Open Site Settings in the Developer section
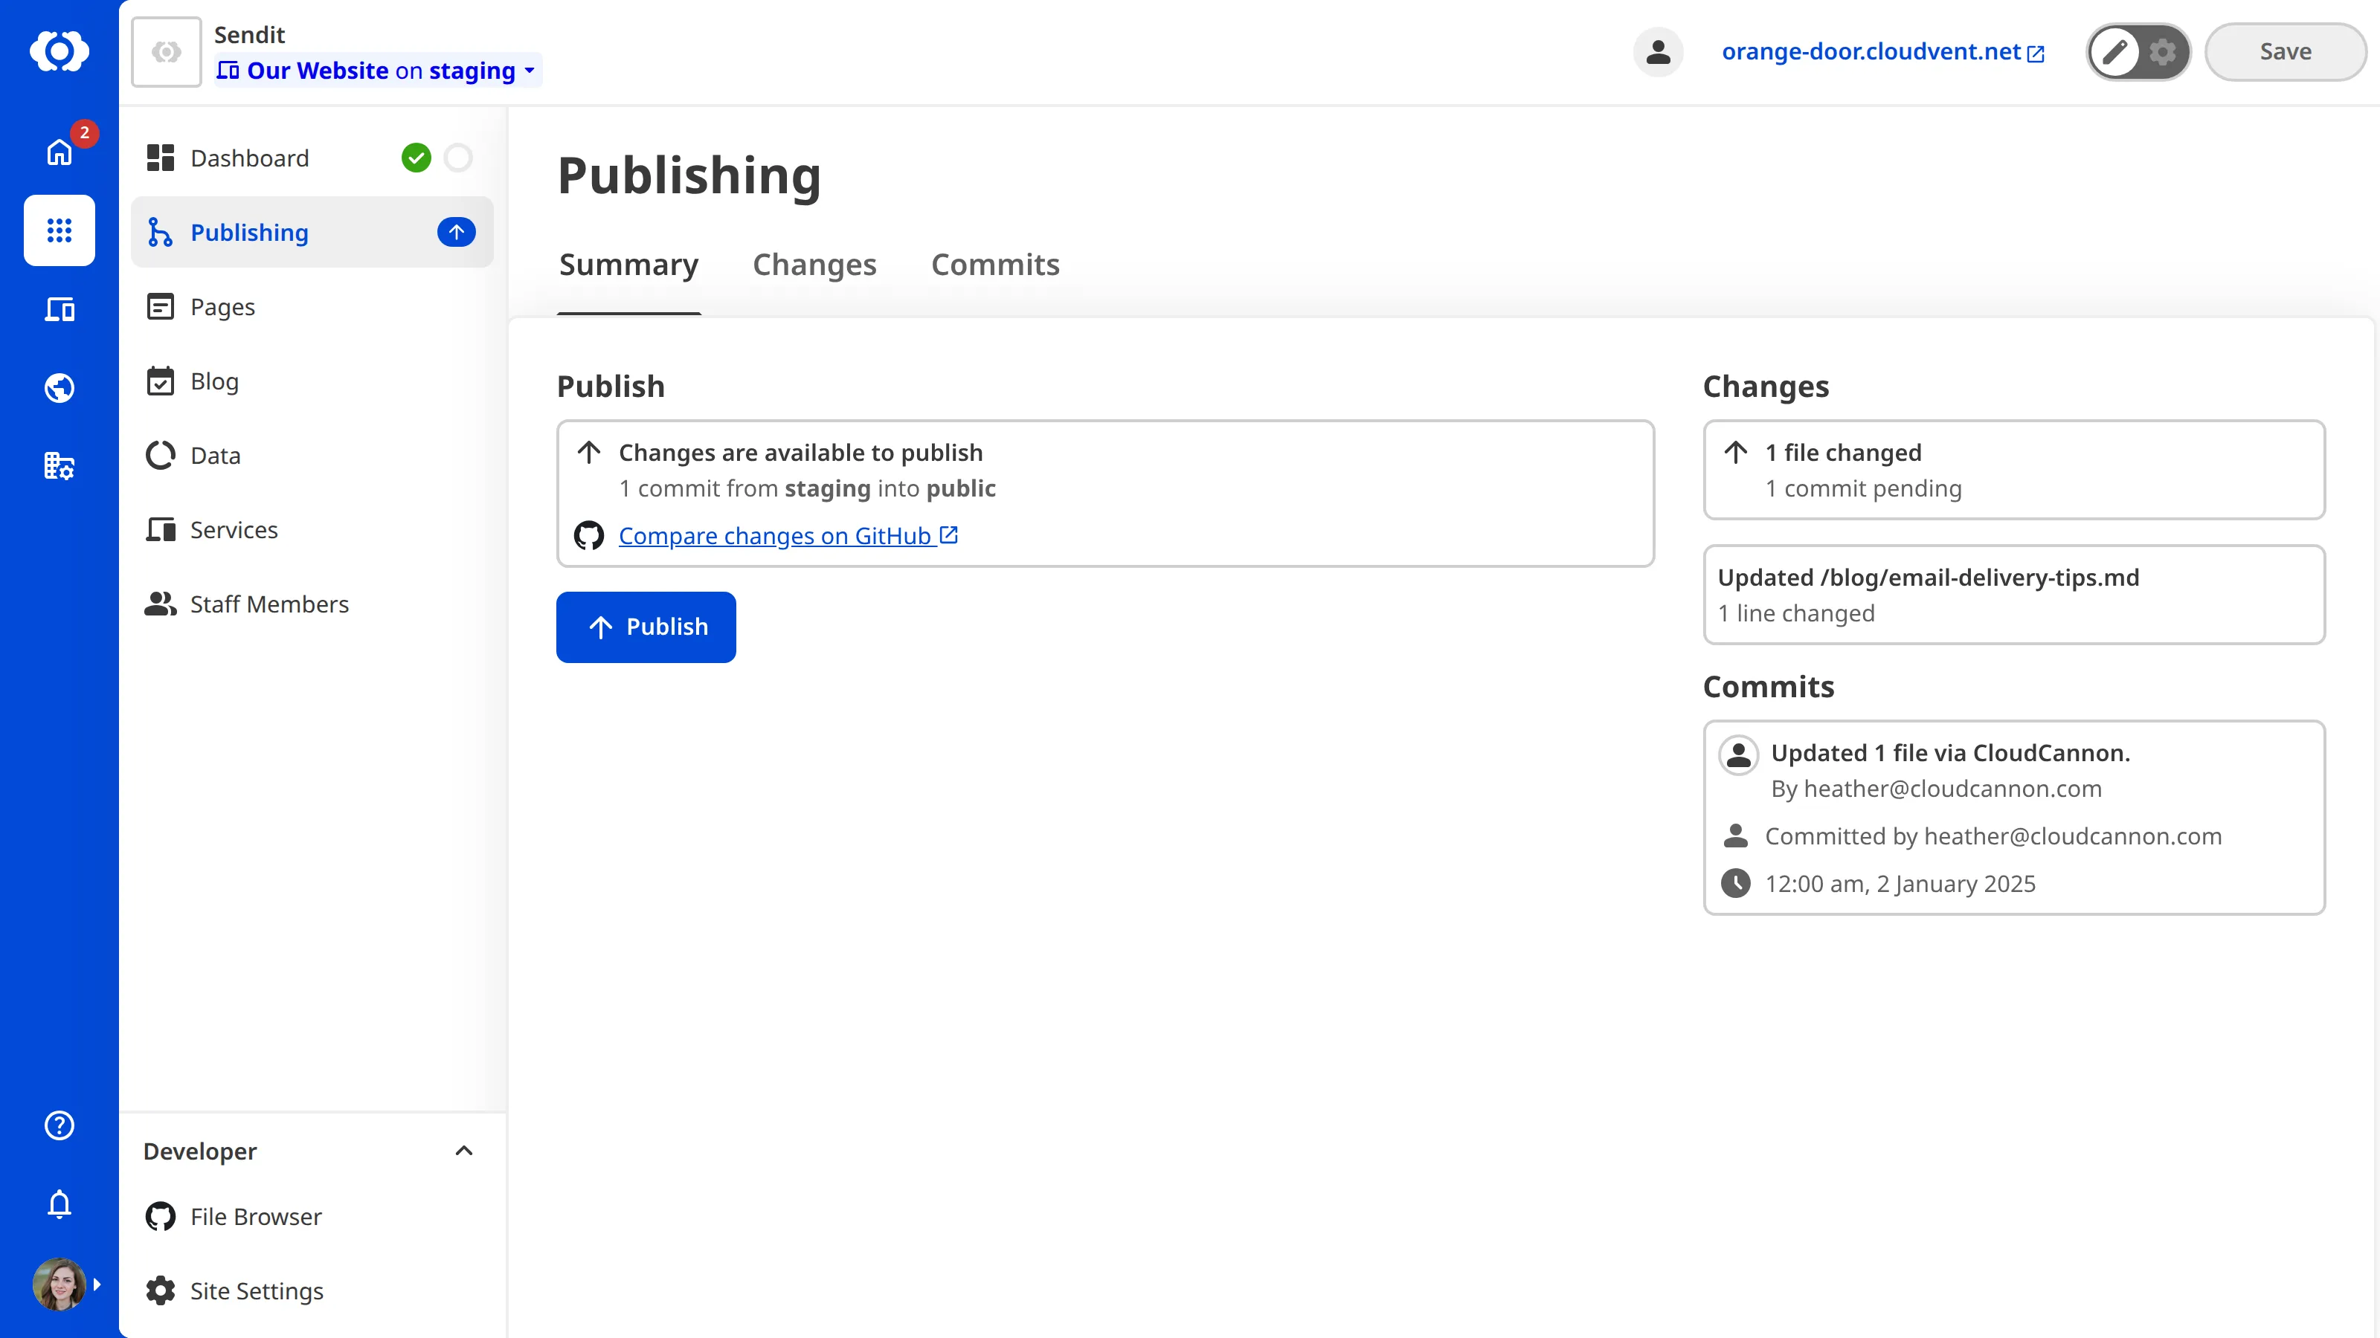2380x1338 pixels. (312, 1291)
